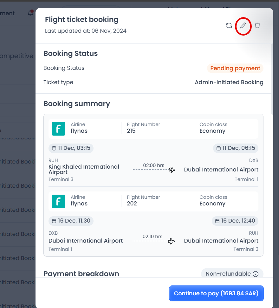The image size is (279, 308).
Task: Click the RUH to DXB airplane icon
Action: (172, 170)
